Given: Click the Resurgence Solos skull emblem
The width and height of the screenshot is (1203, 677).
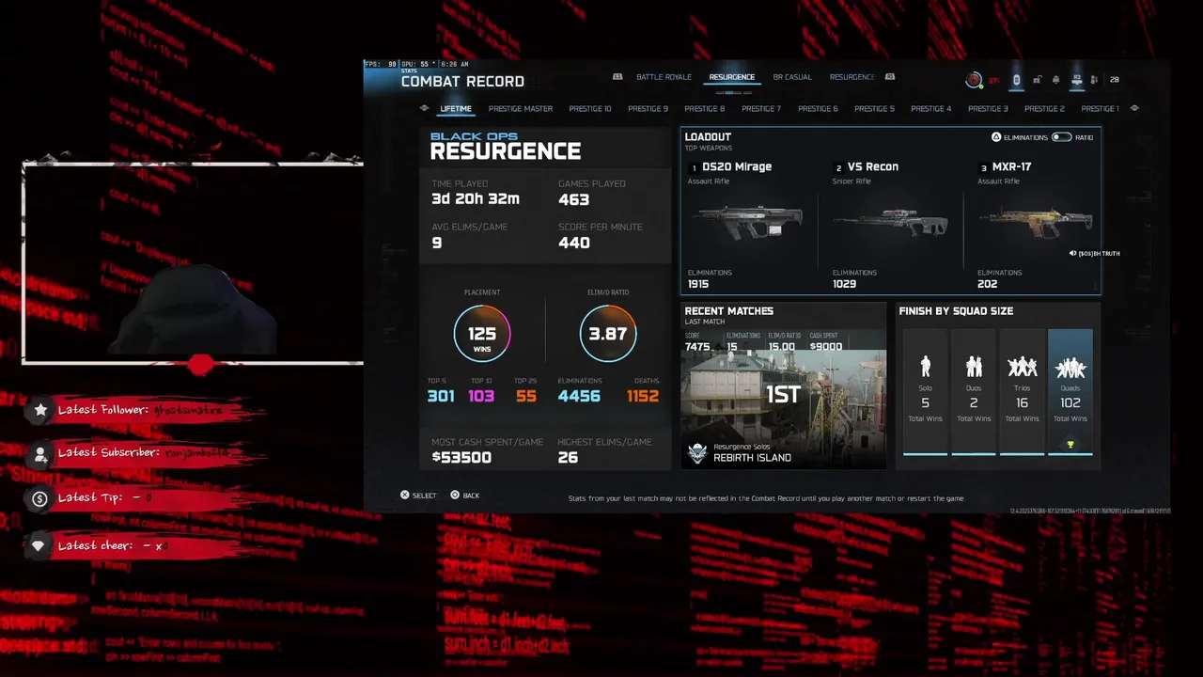Looking at the screenshot, I should pyautogui.click(x=697, y=453).
